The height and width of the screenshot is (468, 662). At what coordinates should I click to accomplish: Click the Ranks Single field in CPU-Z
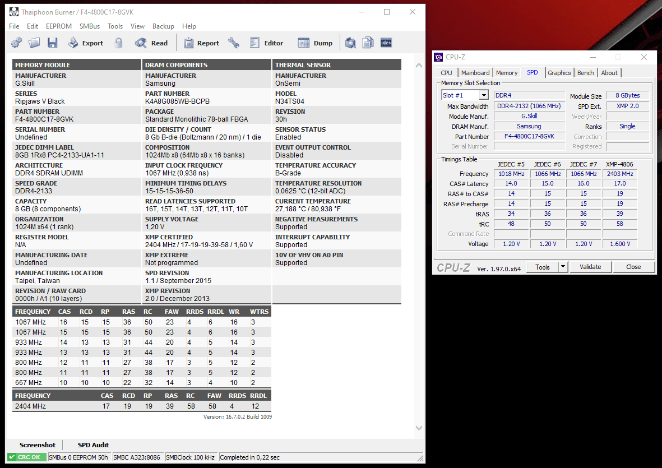(627, 126)
